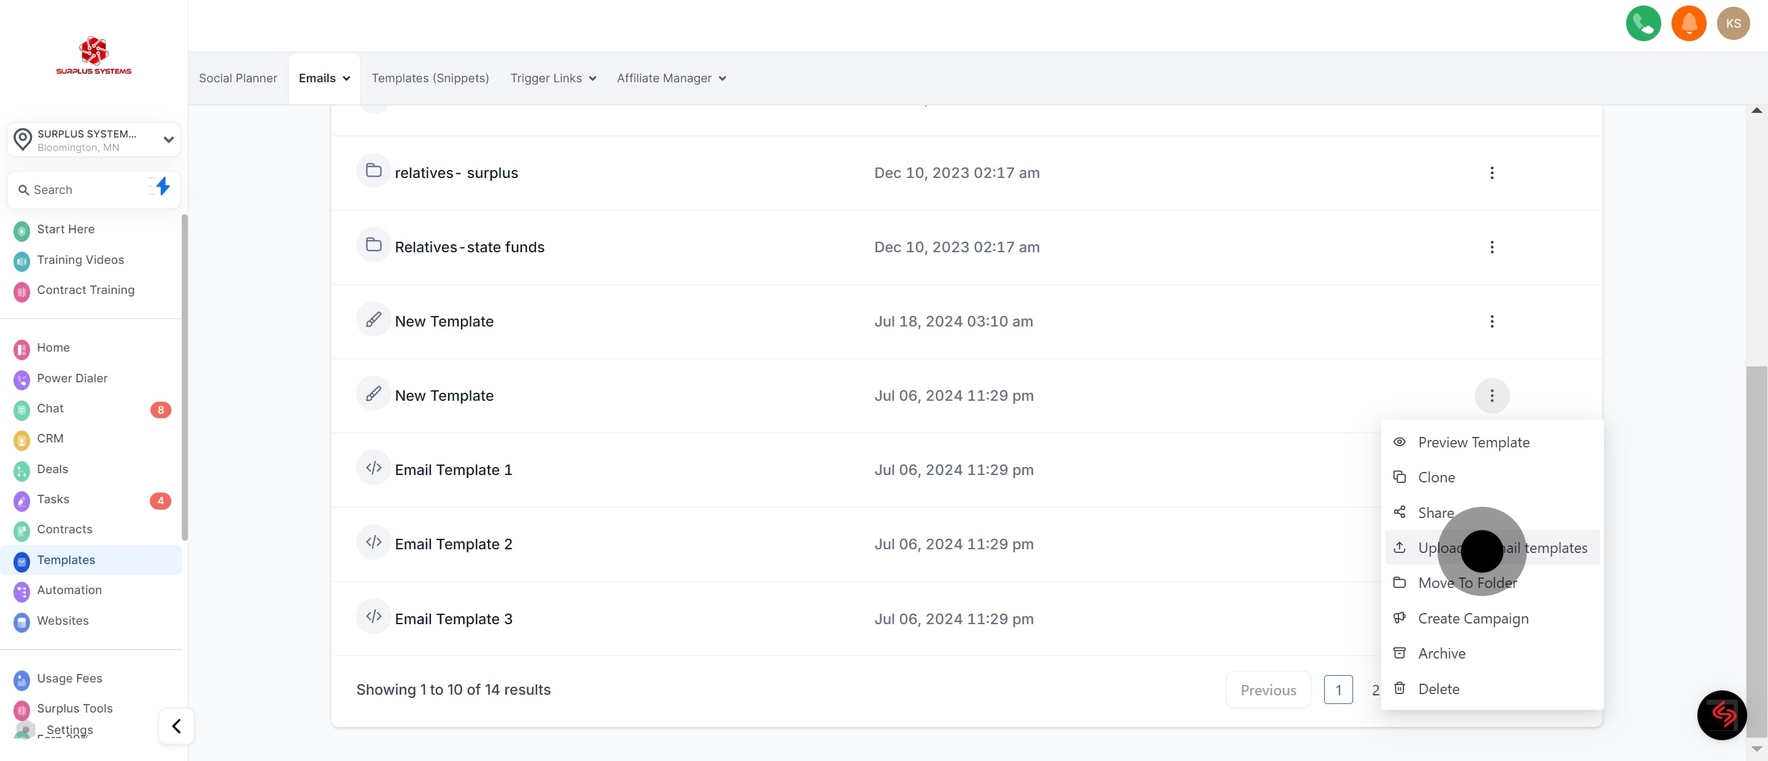
Task: Open Contracts in the sidebar
Action: (x=64, y=530)
